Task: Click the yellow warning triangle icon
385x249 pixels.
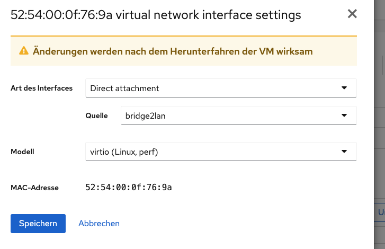Action: (24, 51)
